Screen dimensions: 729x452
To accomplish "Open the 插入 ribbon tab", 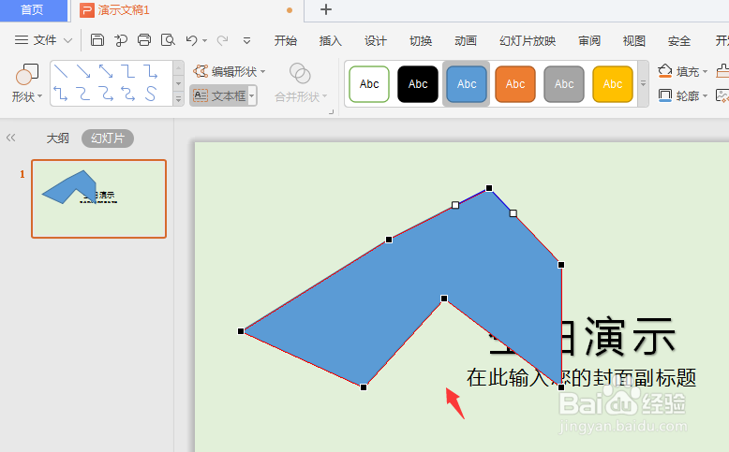I will point(330,41).
